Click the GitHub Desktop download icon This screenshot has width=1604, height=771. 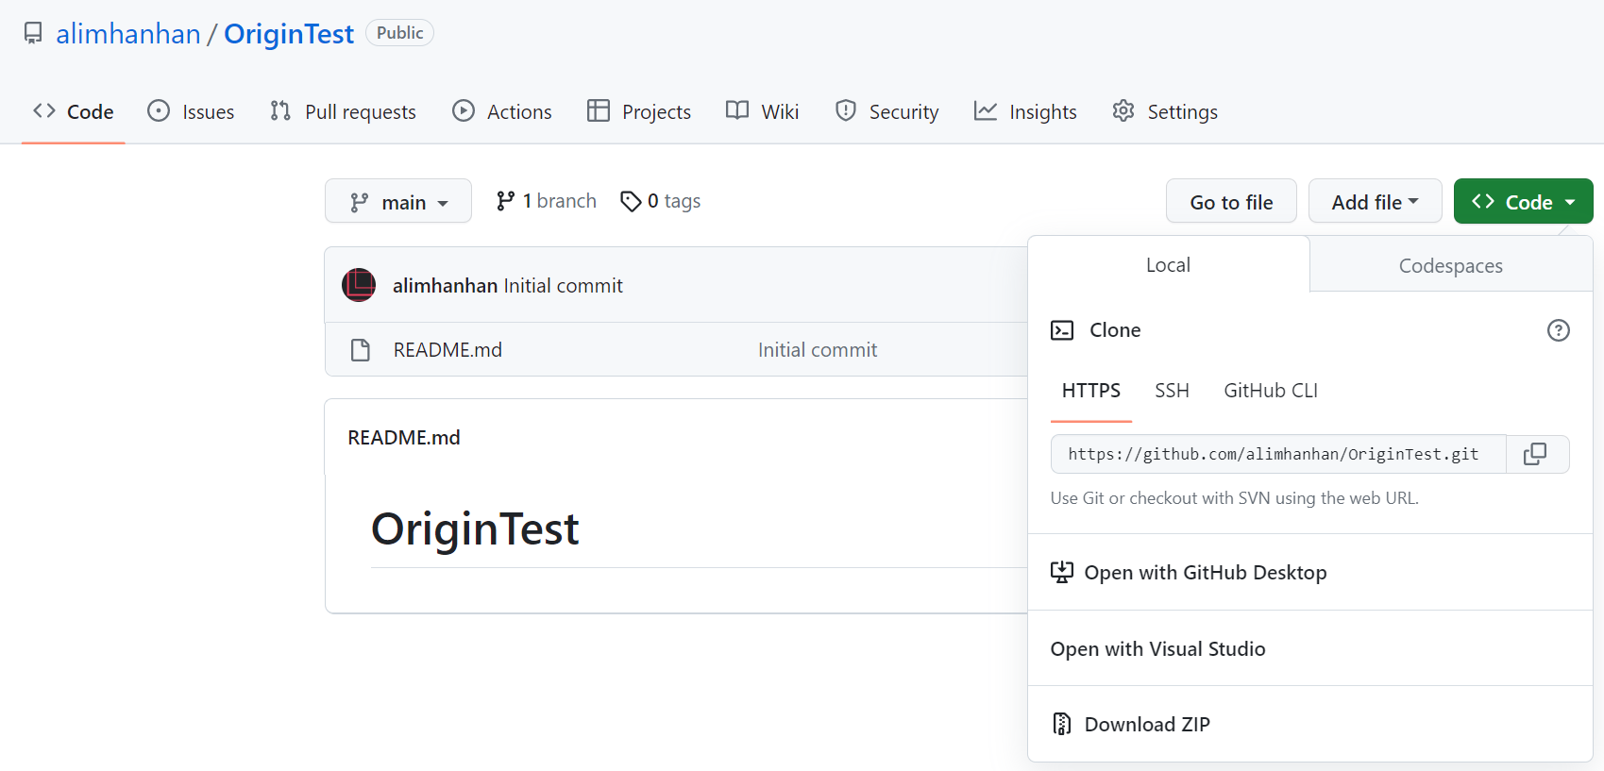[x=1062, y=573]
